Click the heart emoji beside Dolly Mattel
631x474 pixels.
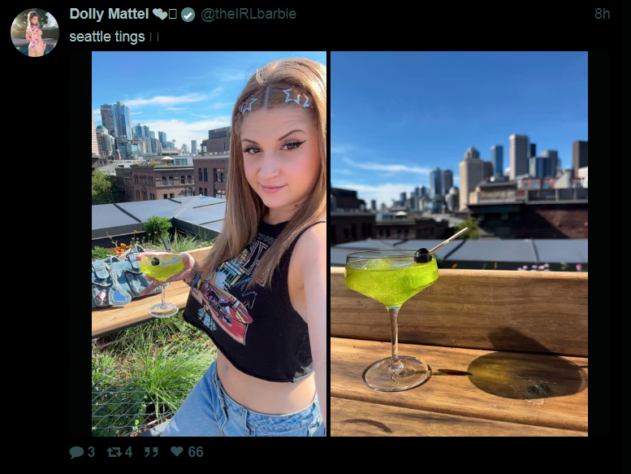click(160, 15)
